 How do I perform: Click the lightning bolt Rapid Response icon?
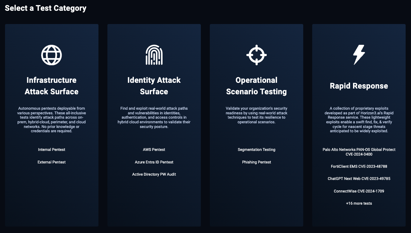359,54
